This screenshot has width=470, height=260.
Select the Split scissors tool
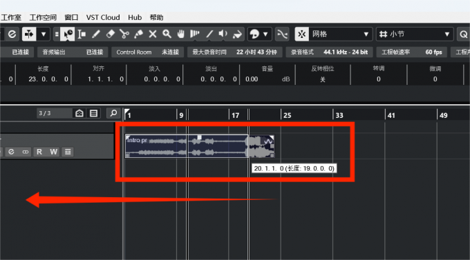124,34
